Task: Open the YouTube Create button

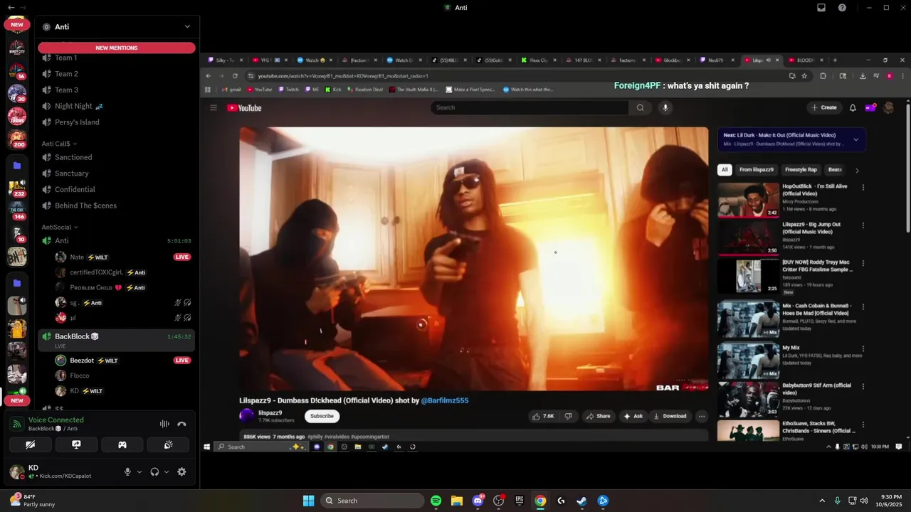Action: point(823,107)
